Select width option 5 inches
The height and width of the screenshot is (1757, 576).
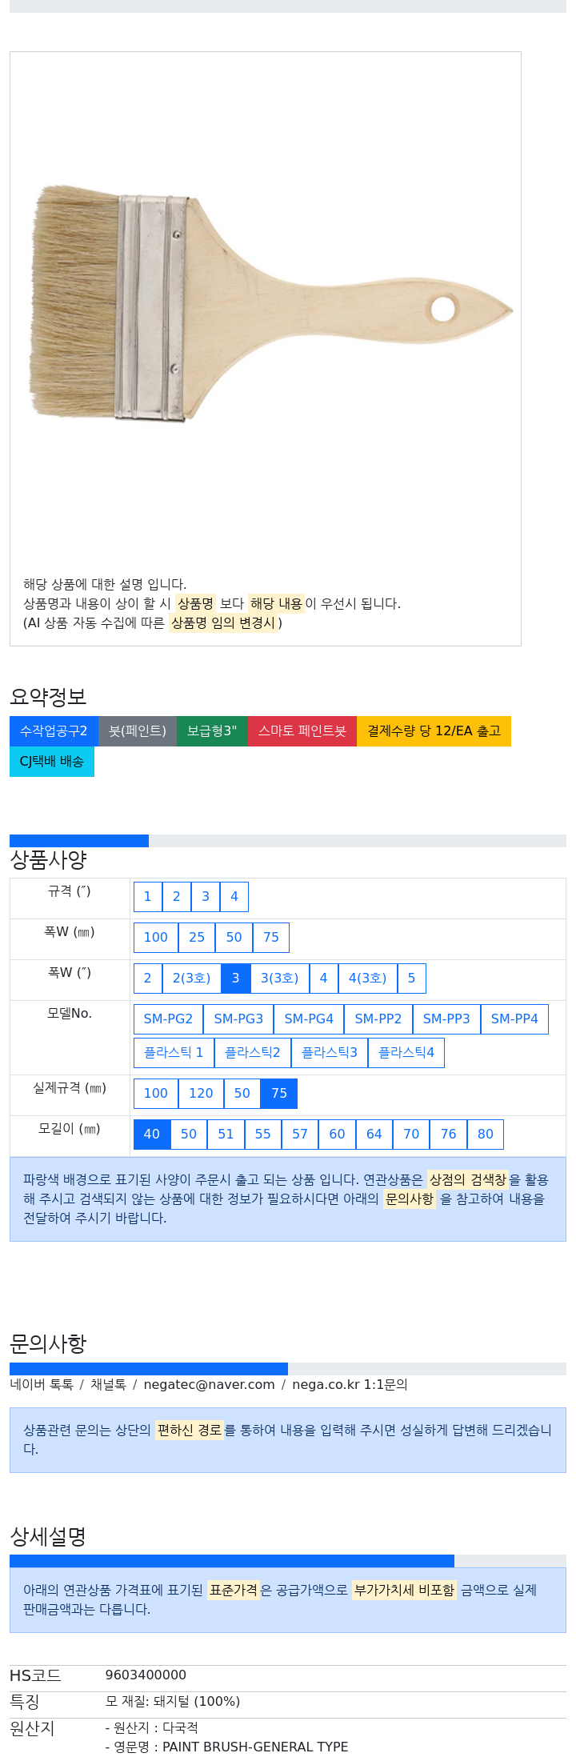coord(412,979)
